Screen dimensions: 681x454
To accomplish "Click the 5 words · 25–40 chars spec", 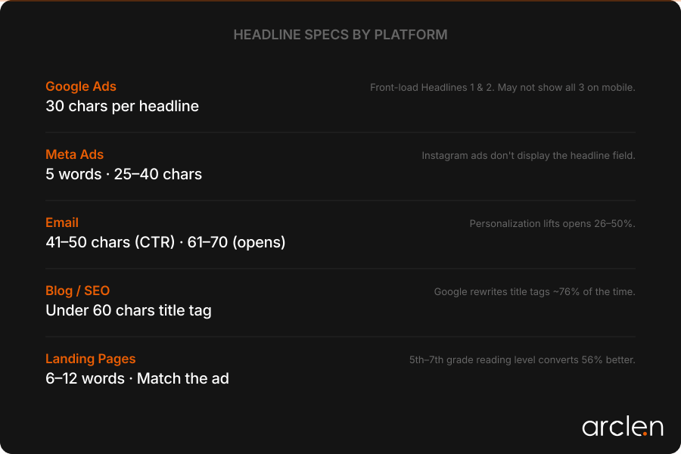I will pos(123,174).
